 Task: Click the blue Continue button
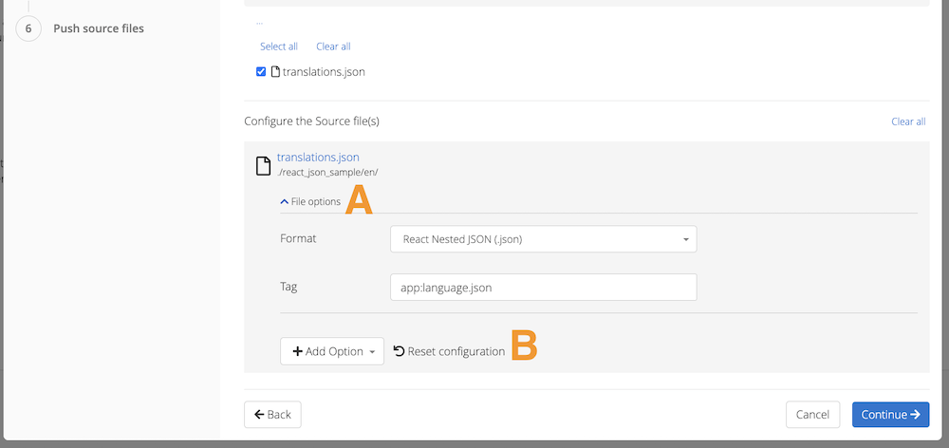pos(890,415)
